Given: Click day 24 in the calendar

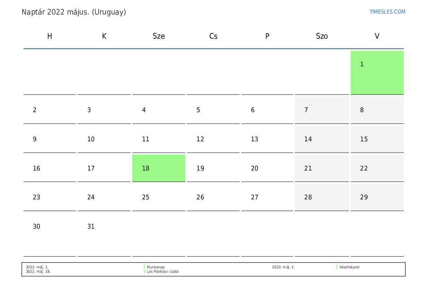Looking at the screenshot, I should 104,197.
